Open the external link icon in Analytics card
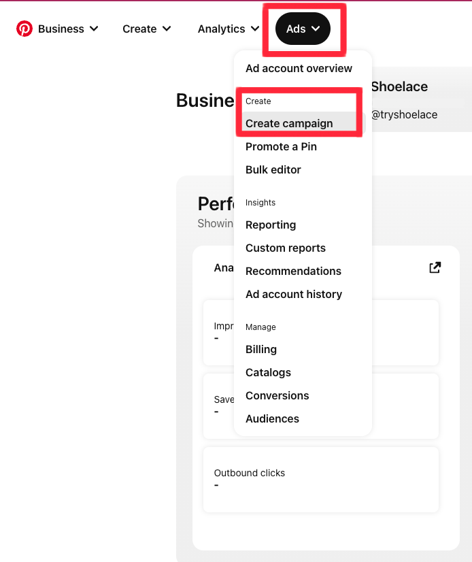Screen dimensions: 472x562 (435, 267)
